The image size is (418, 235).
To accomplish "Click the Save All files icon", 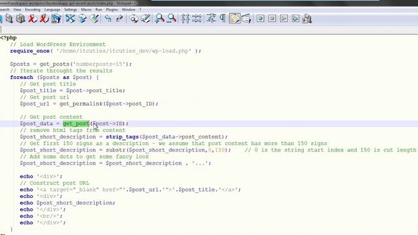I will pyautogui.click(x=20, y=19).
